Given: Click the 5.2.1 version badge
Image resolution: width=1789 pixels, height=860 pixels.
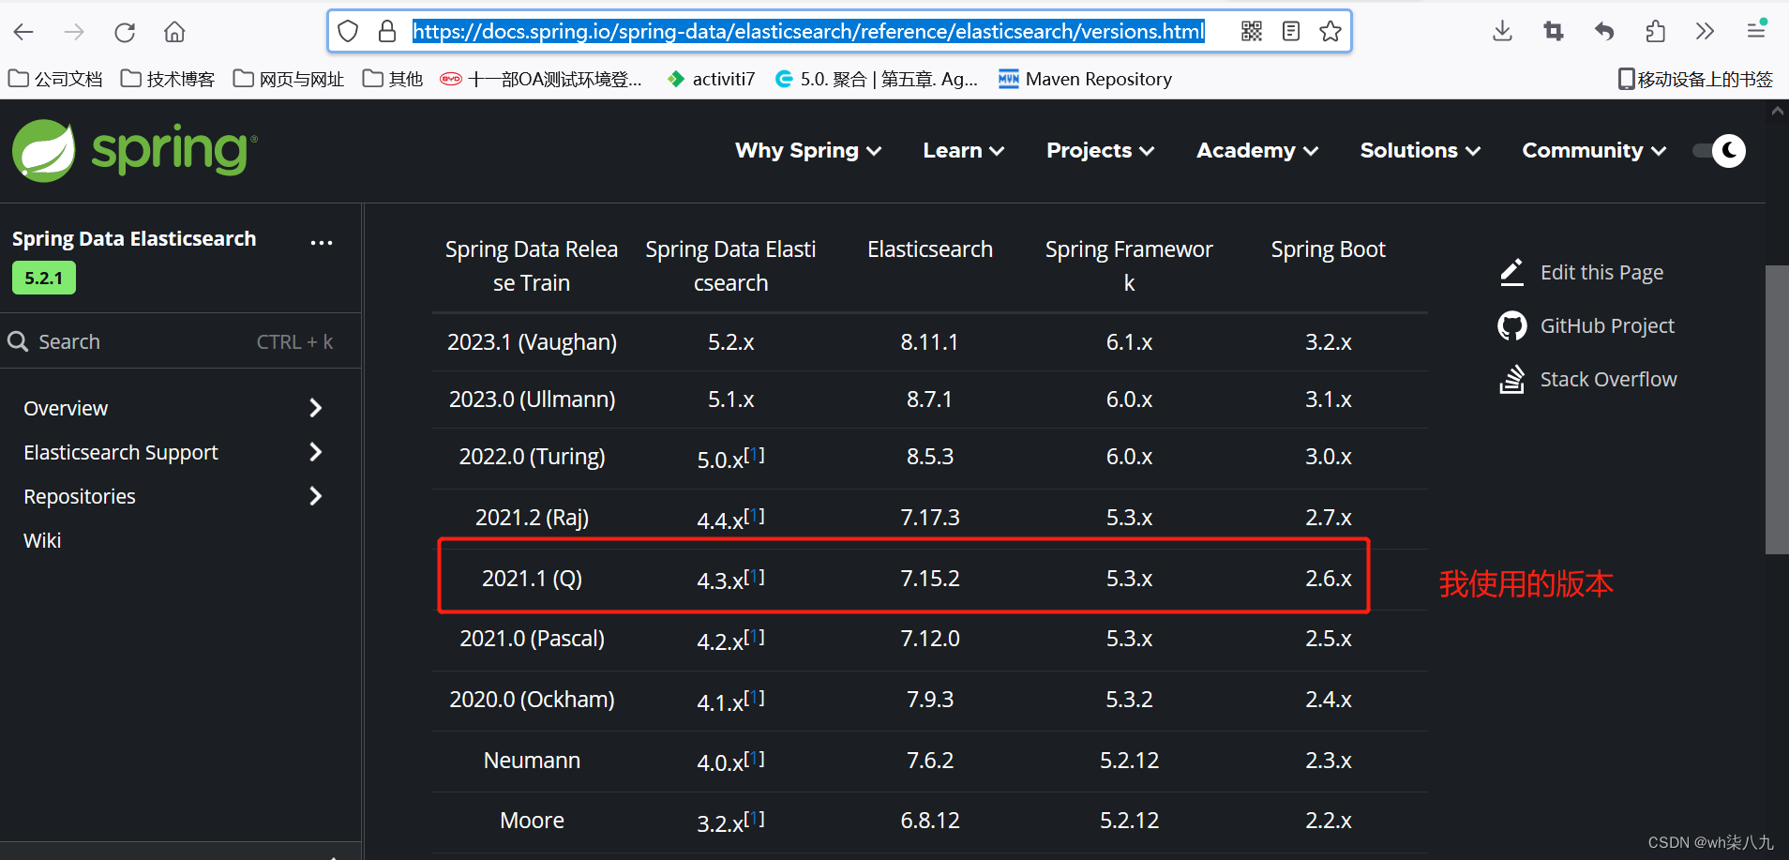Looking at the screenshot, I should [44, 278].
